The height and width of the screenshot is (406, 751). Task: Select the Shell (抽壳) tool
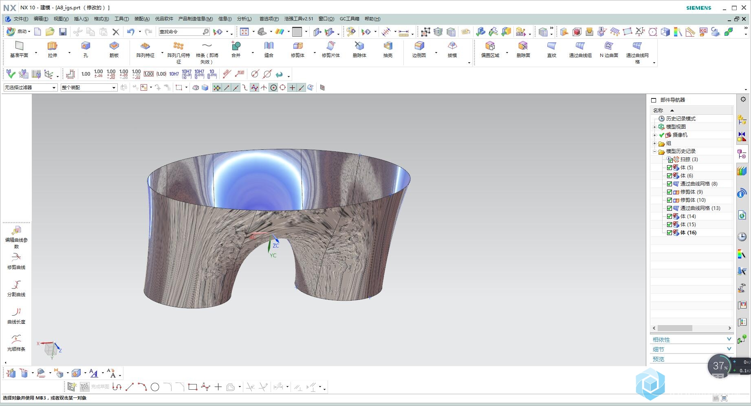click(x=388, y=49)
